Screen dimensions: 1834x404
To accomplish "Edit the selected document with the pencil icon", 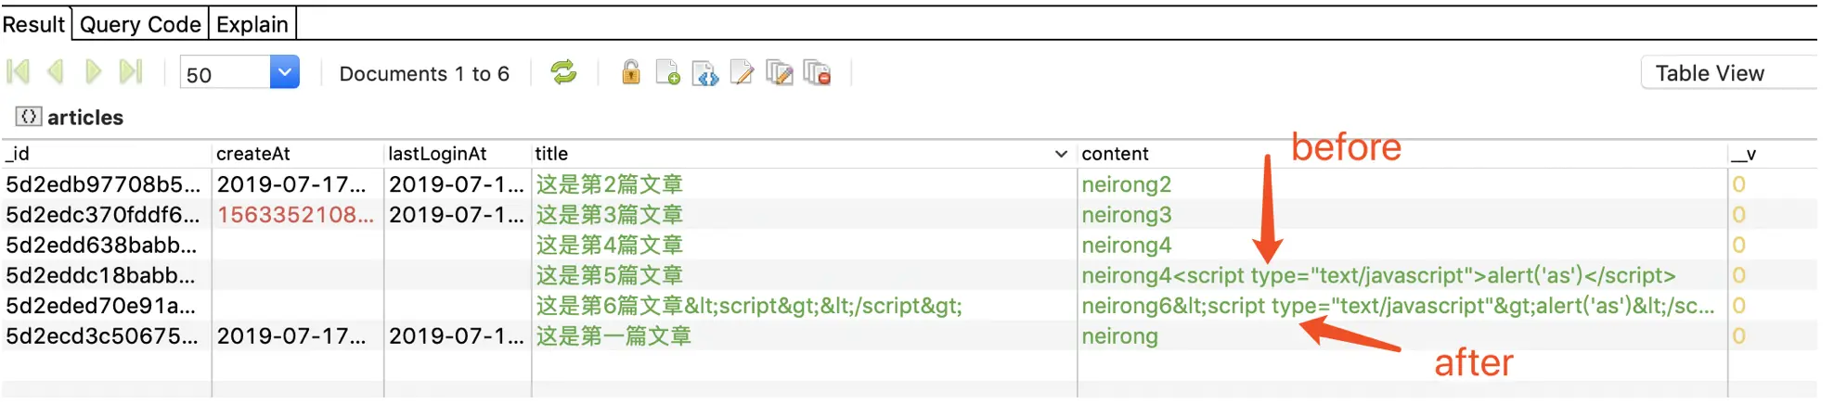I will pos(742,72).
